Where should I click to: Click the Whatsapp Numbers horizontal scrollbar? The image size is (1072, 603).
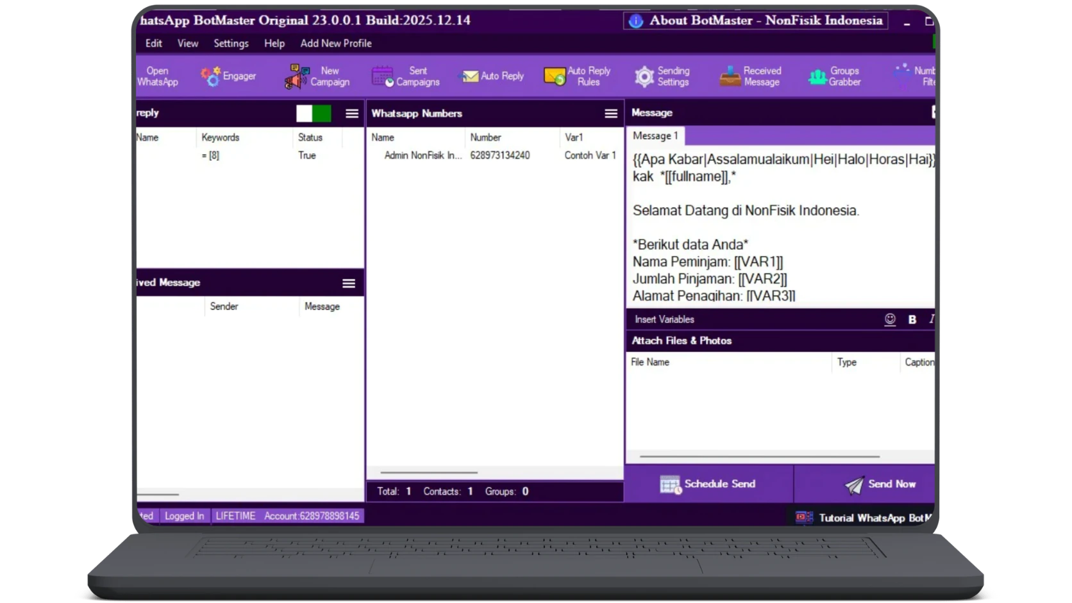click(x=428, y=472)
